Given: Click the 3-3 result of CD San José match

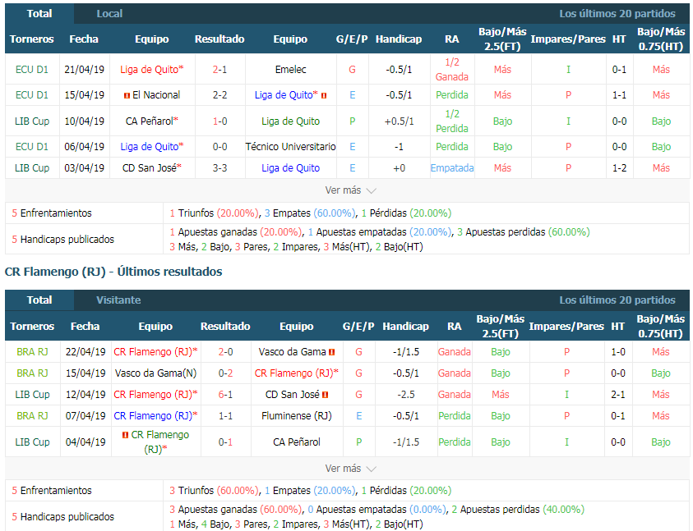Looking at the screenshot, I should (x=219, y=167).
